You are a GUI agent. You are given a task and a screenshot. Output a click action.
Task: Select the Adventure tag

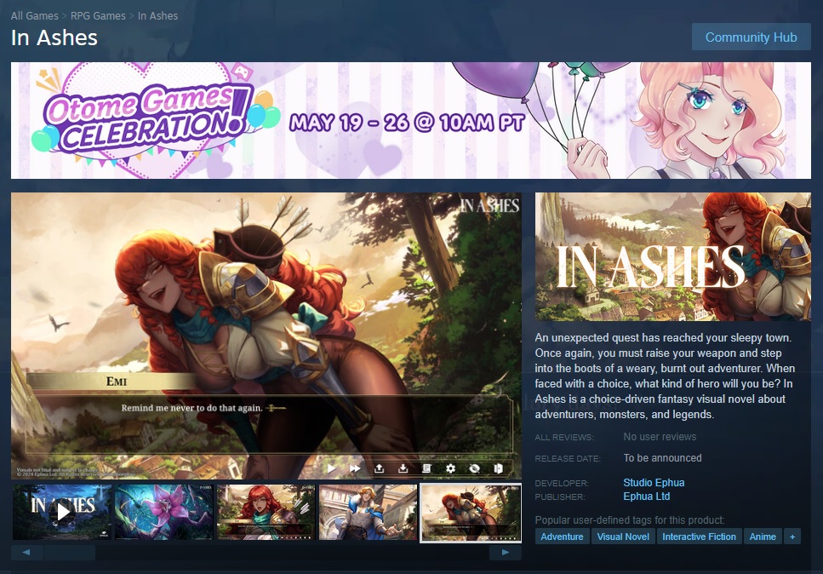[x=562, y=537]
